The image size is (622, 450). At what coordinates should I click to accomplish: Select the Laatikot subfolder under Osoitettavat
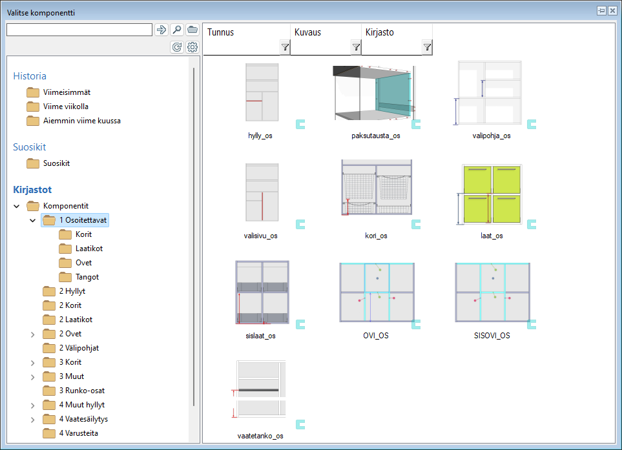coord(88,249)
